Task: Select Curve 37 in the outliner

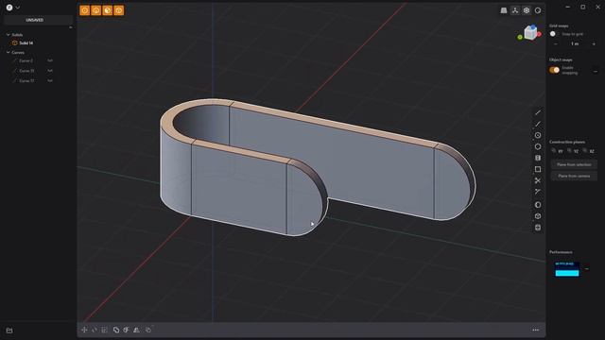Action: tap(26, 81)
